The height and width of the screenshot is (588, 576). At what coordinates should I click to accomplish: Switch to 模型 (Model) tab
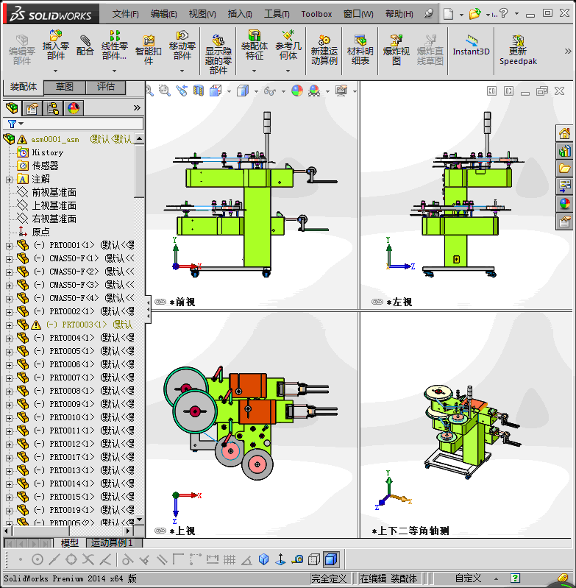click(70, 542)
